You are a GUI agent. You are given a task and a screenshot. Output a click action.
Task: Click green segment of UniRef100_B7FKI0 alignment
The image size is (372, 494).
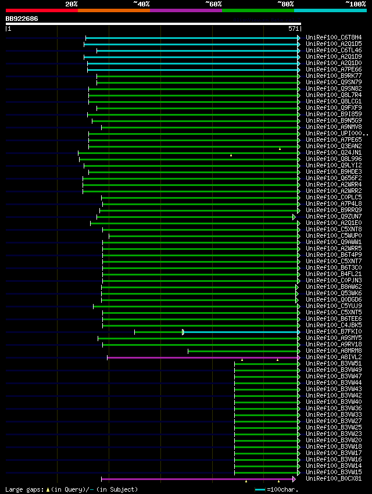coord(159,332)
